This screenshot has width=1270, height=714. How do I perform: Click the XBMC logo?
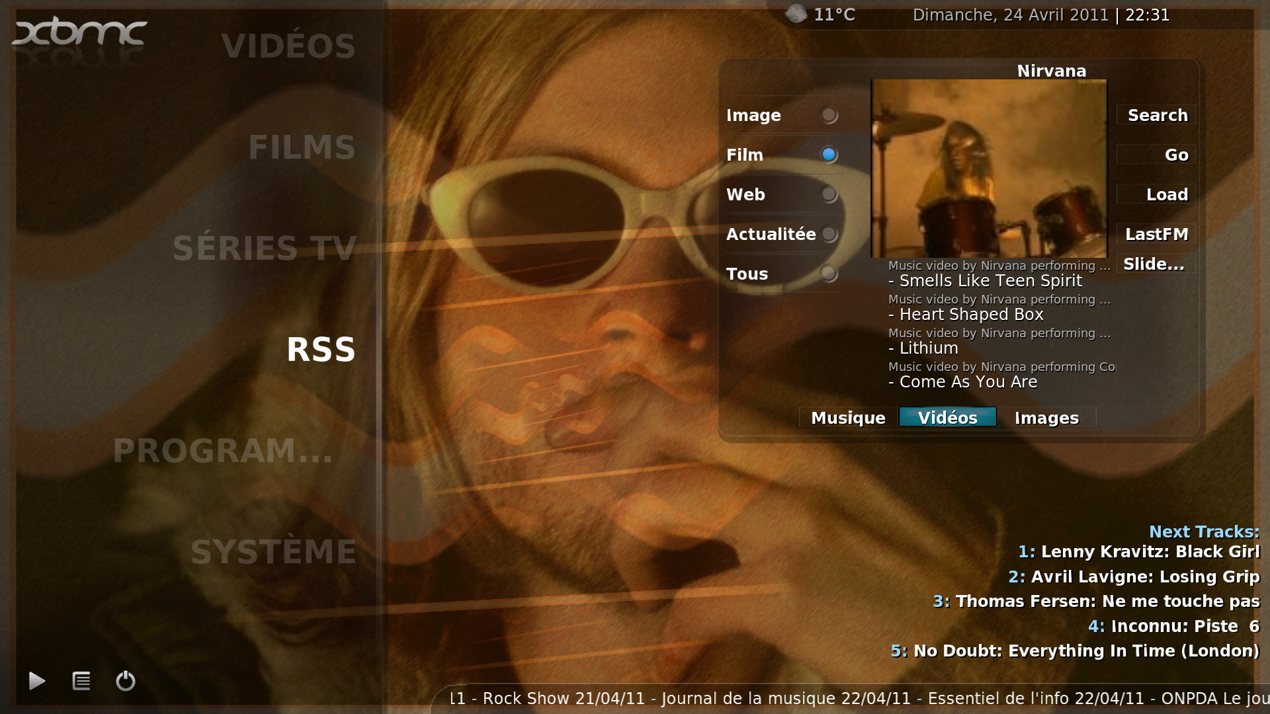point(79,33)
